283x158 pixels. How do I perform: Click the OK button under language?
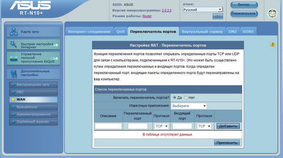tap(218, 16)
